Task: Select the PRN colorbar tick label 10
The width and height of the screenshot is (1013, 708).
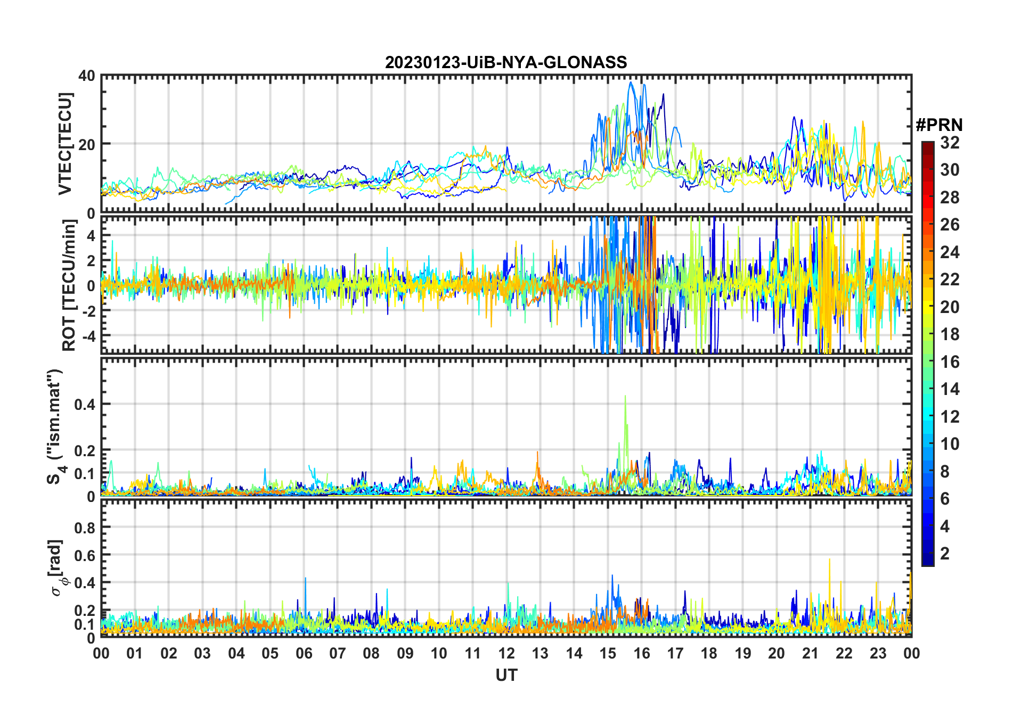Action: point(950,444)
